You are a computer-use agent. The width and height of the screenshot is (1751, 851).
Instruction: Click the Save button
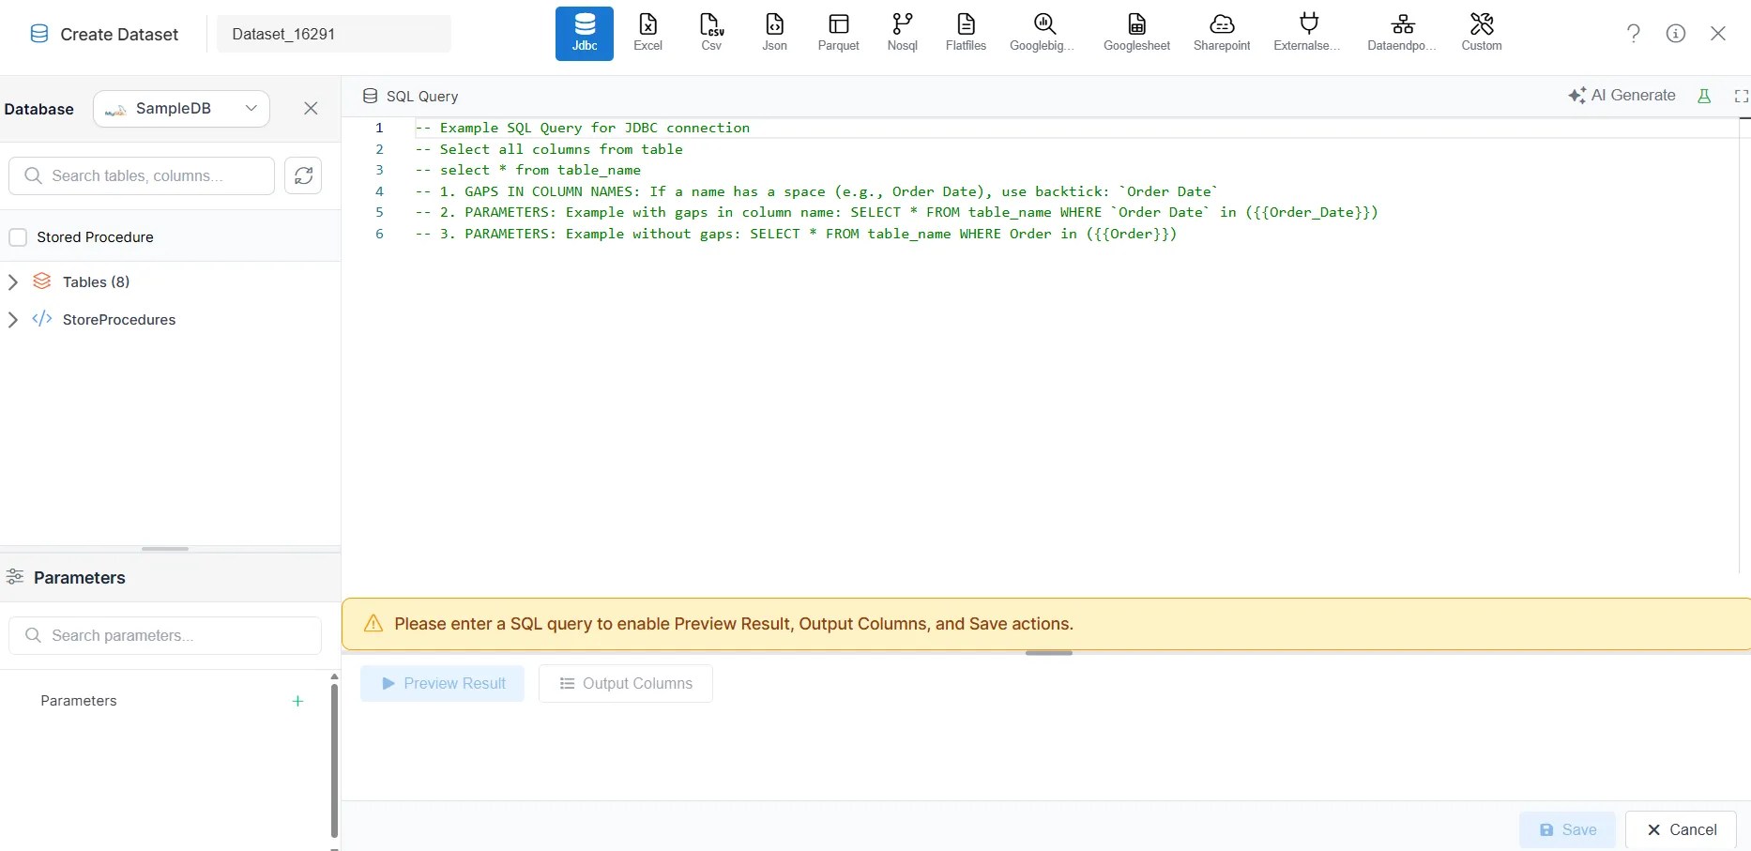tap(1566, 829)
